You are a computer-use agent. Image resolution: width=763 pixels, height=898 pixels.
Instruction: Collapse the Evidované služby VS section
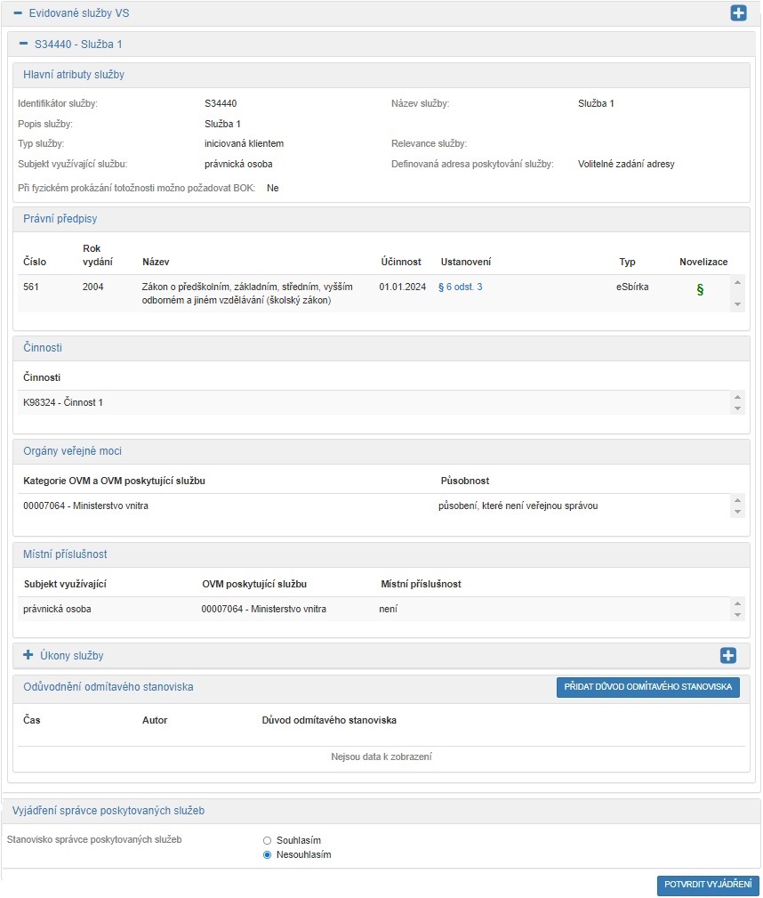coord(17,14)
